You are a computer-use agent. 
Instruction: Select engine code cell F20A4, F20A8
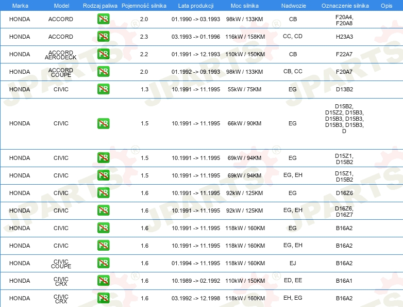point(344,20)
